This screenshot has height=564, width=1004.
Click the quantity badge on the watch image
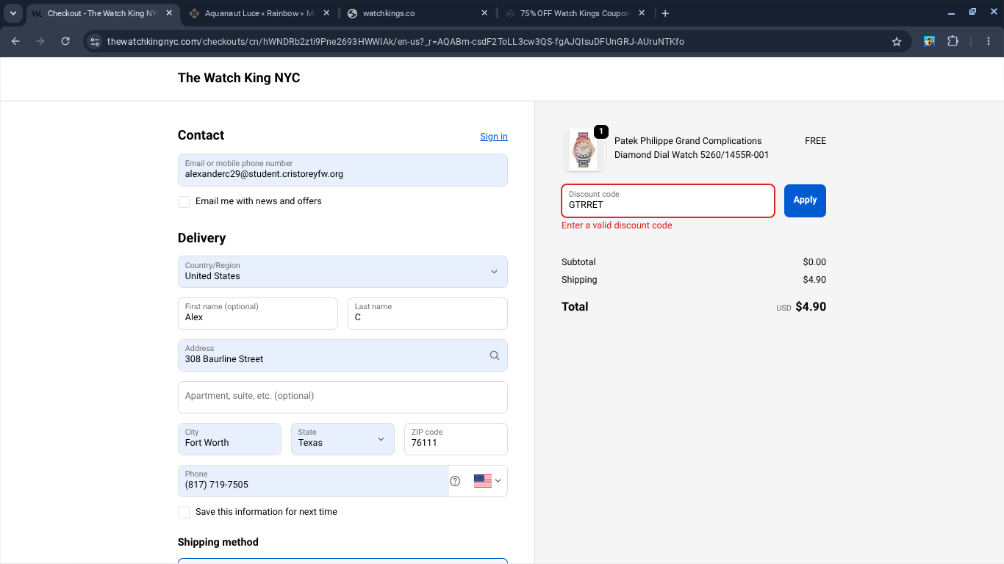[601, 131]
